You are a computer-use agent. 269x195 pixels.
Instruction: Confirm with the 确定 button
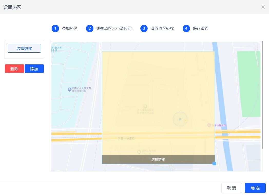pyautogui.click(x=255, y=188)
